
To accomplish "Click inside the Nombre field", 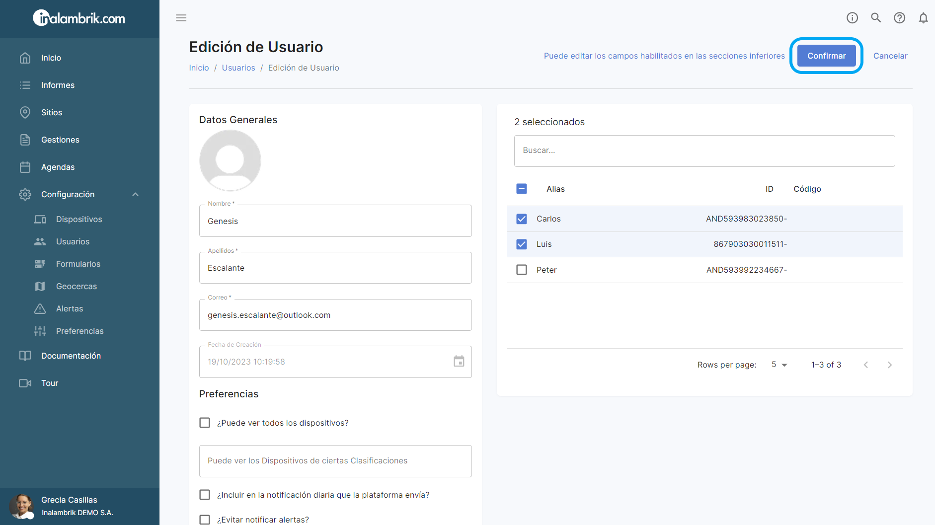I will (335, 221).
